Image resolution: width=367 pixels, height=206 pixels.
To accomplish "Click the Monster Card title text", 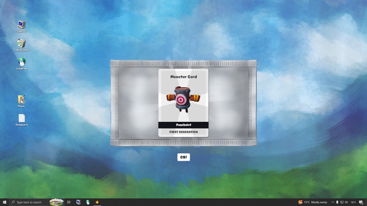I will [x=183, y=77].
